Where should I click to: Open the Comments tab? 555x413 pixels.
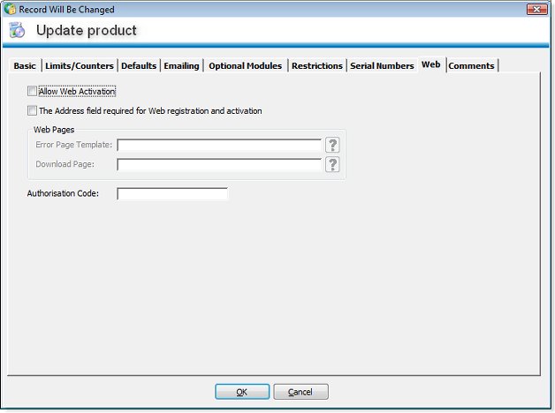[x=471, y=66]
